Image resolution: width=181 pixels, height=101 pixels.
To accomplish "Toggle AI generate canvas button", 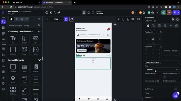I will [x=72, y=19].
